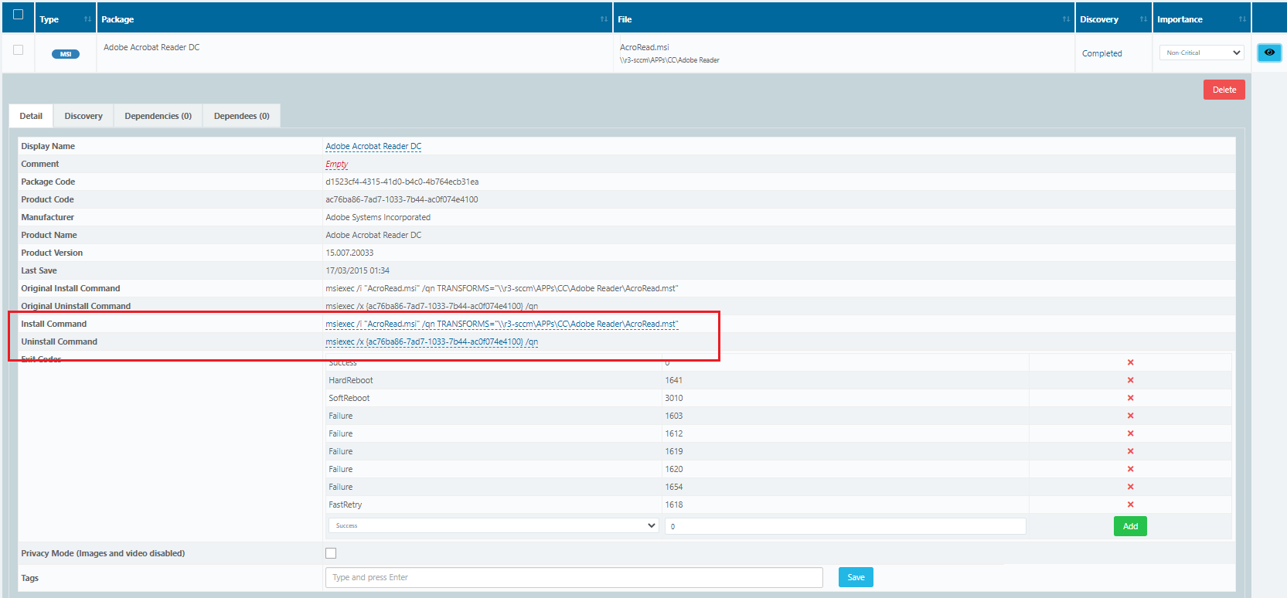This screenshot has height=598, width=1287.
Task: Focus the Tags input field
Action: pos(574,577)
